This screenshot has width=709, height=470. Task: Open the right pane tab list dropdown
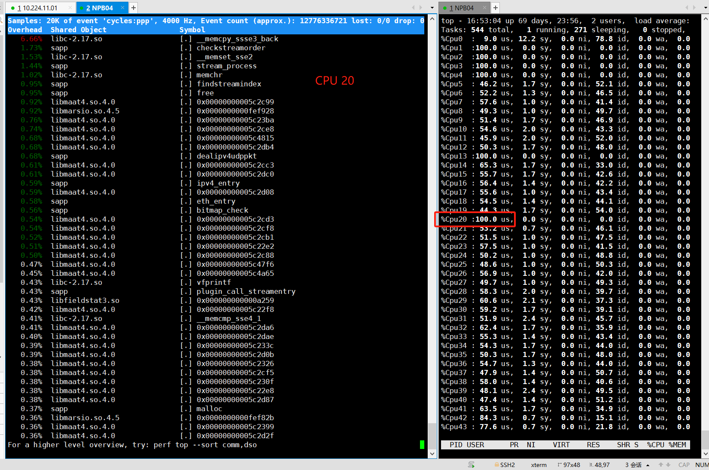coord(706,8)
